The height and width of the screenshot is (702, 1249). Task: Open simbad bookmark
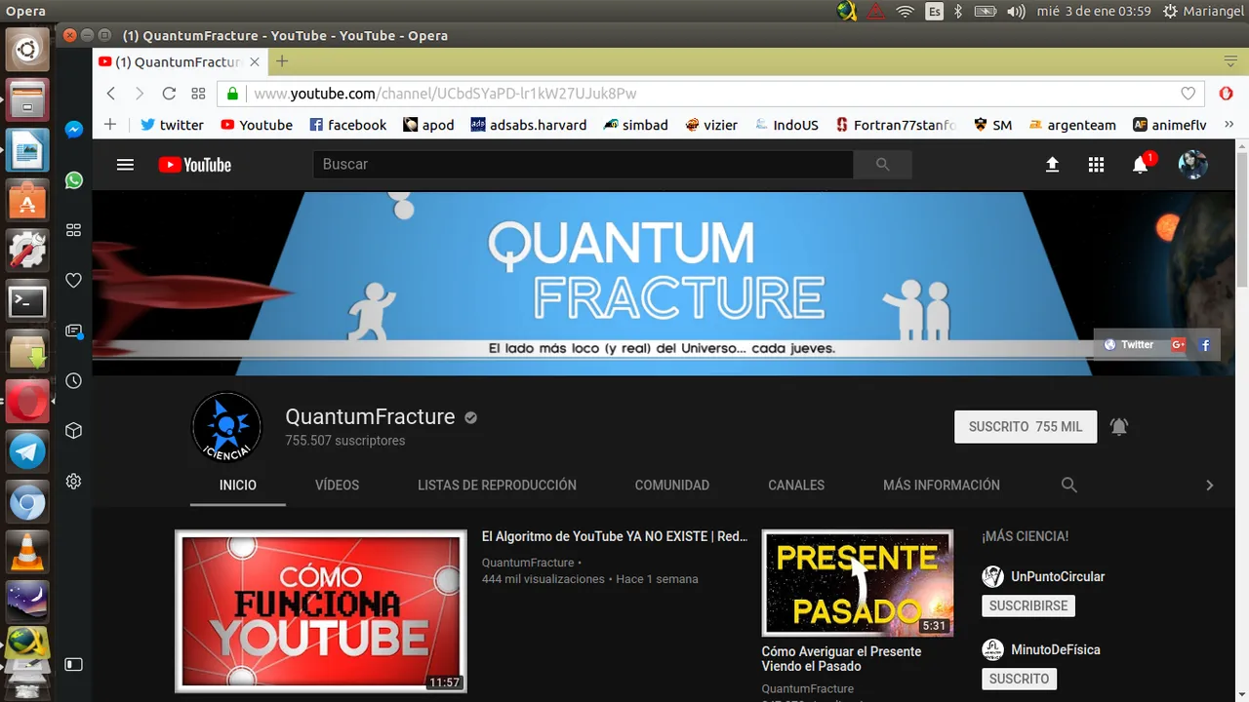pos(635,125)
